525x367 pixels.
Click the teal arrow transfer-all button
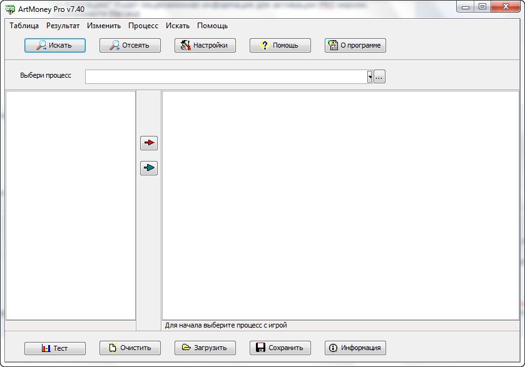pyautogui.click(x=149, y=168)
